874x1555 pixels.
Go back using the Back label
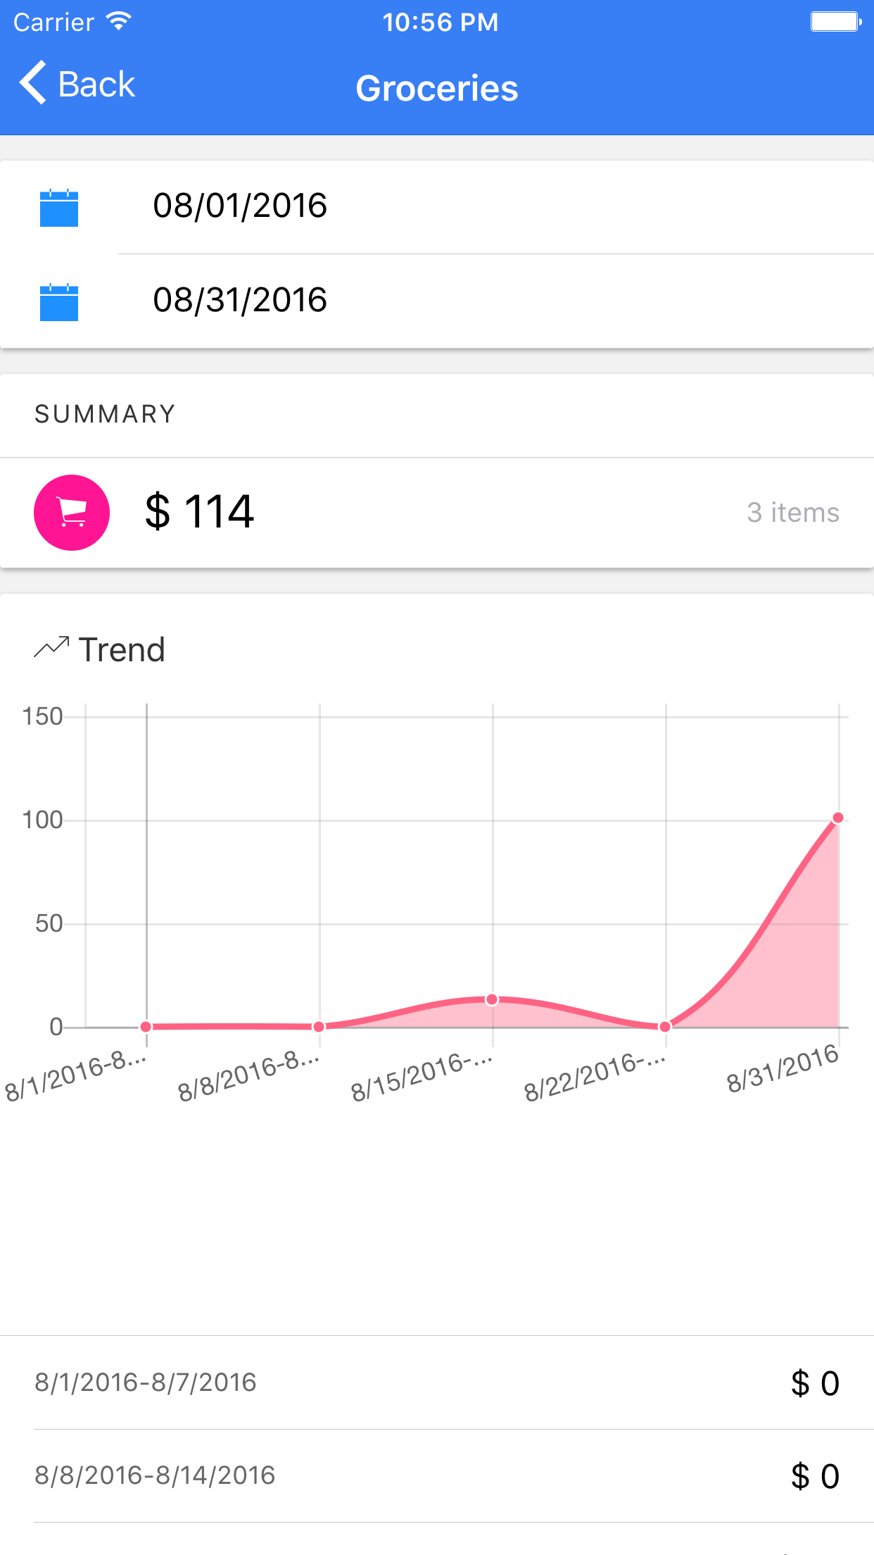point(96,85)
